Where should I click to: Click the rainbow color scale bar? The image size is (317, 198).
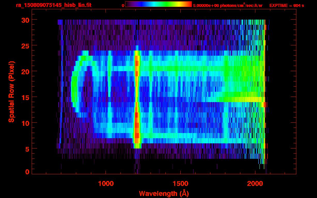click(x=158, y=4)
